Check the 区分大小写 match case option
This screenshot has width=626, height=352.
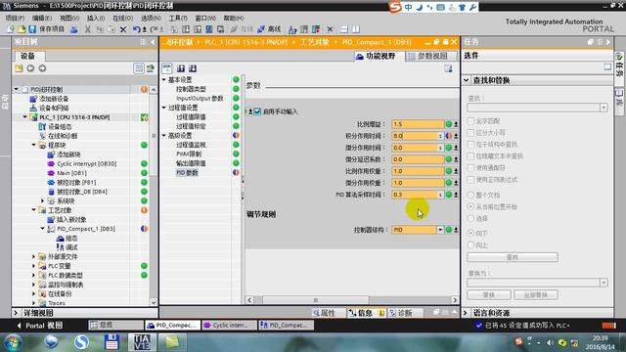[x=470, y=133]
